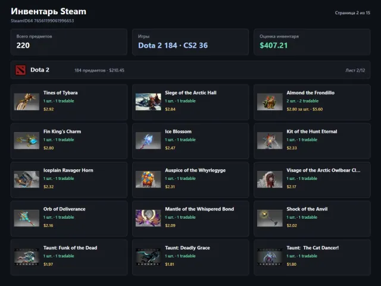Select the Shock of the Anvil title
381x286 pixels.
point(307,209)
